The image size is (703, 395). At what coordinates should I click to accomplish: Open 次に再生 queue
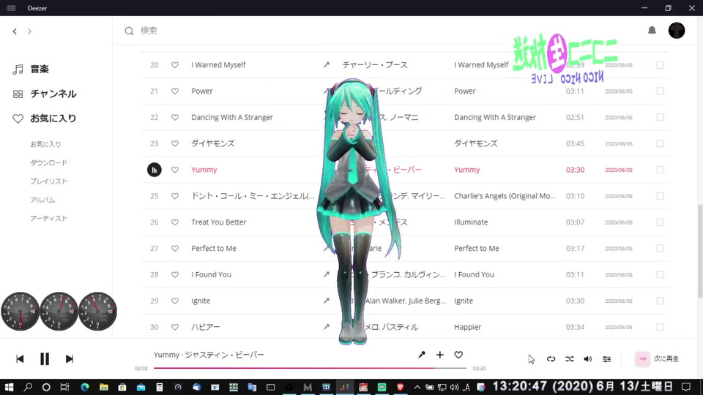click(658, 358)
